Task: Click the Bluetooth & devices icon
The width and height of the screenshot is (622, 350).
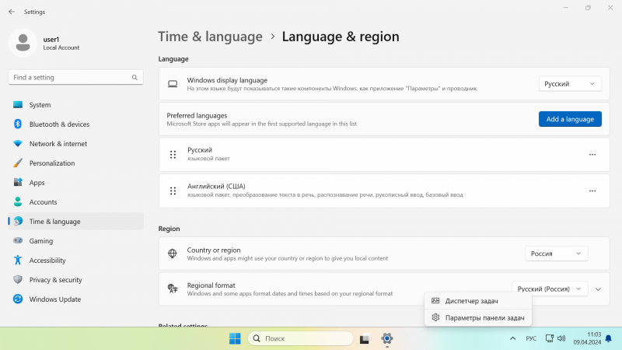Action: coord(18,124)
